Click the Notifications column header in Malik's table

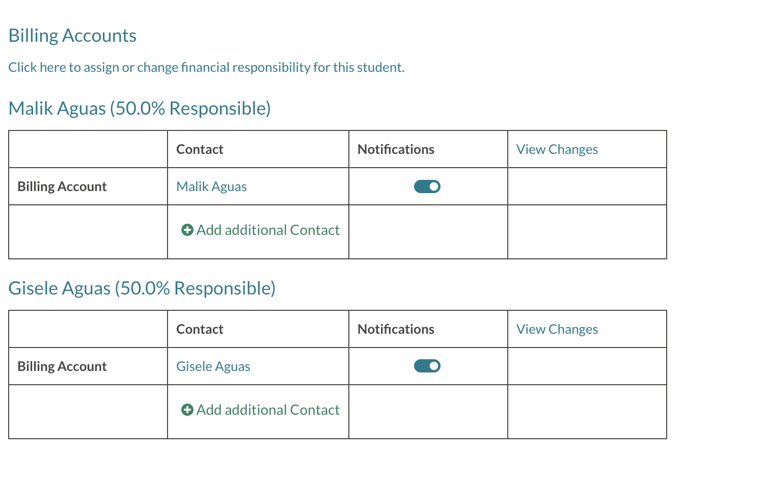396,149
